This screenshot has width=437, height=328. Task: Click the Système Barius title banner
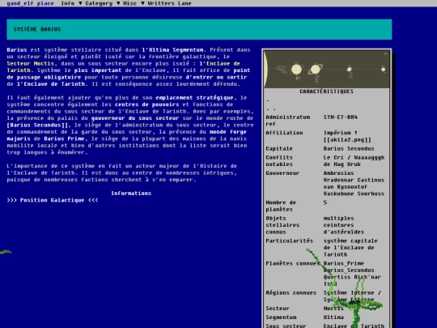(x=199, y=29)
